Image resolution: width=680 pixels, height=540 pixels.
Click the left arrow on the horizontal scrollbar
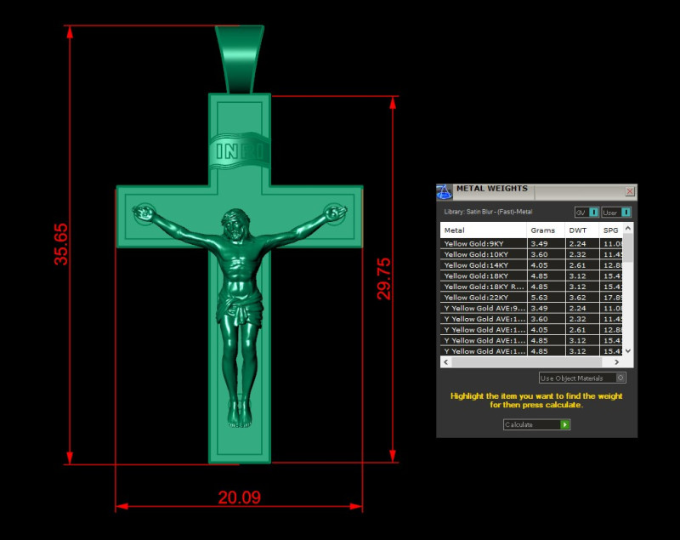tap(445, 361)
